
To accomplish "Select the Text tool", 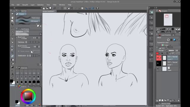I will click(x=12, y=74).
